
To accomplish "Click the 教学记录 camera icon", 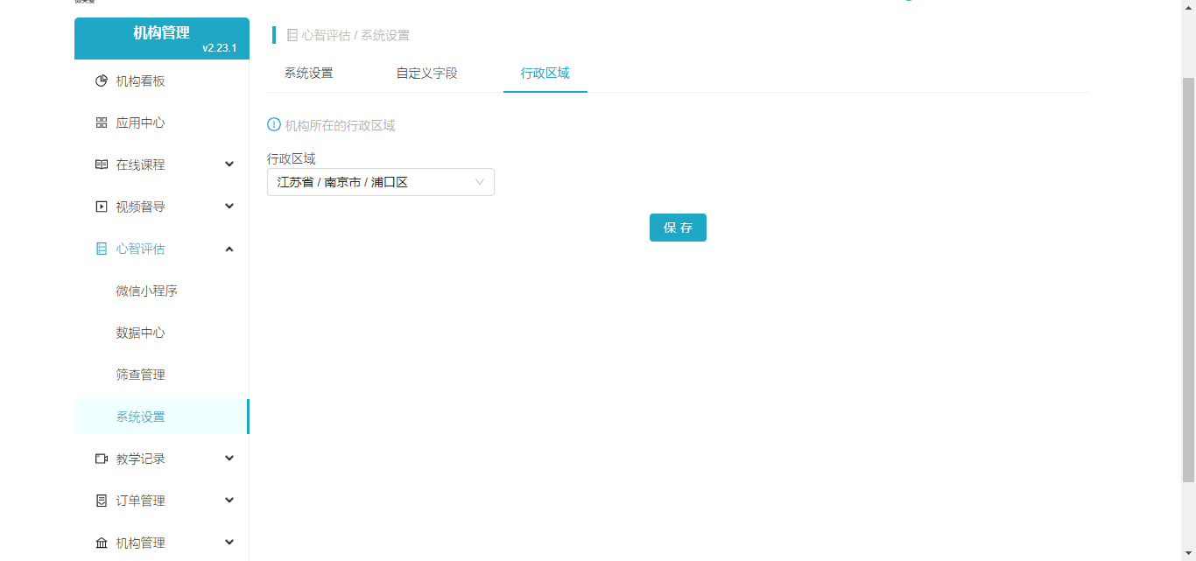I will [102, 459].
